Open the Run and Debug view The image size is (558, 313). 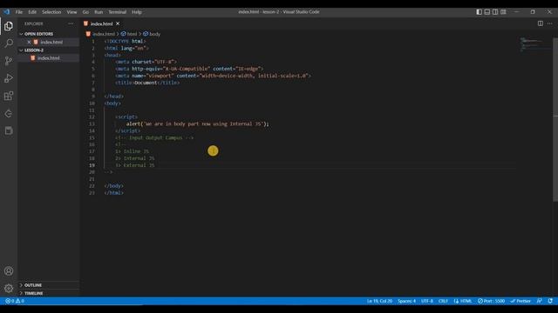[x=9, y=78]
